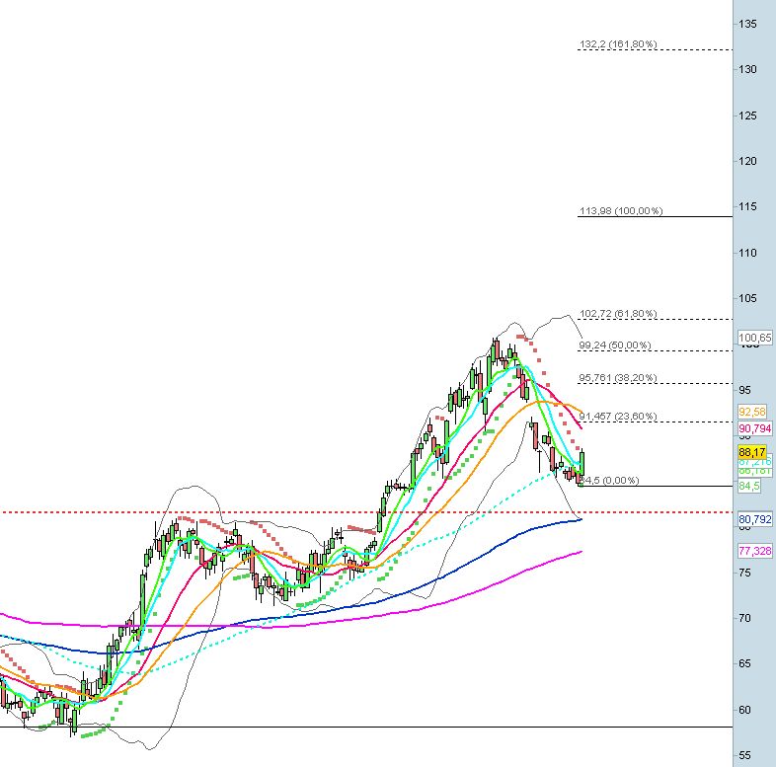Click the 125 value on the price axis
The width and height of the screenshot is (776, 767).
(x=747, y=115)
